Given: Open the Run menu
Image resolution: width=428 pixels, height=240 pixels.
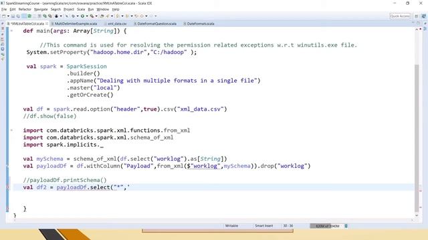Looking at the screenshot, I should pos(91,9).
